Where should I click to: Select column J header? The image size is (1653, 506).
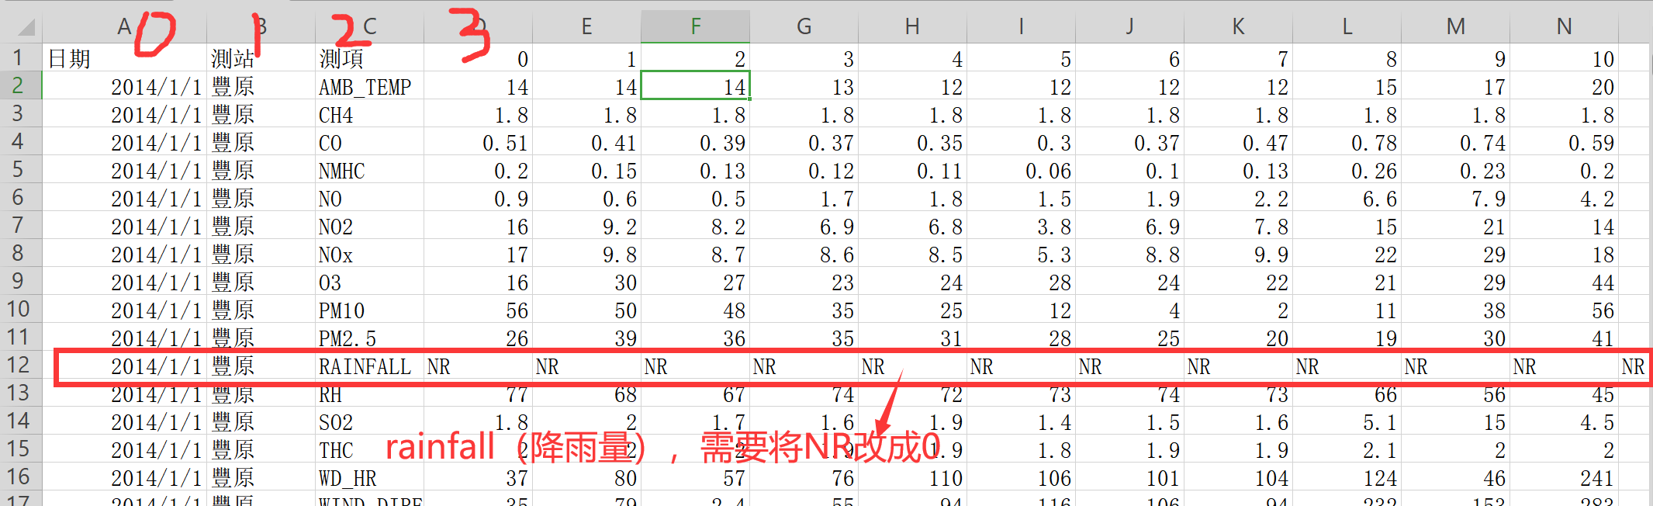pos(1129,26)
